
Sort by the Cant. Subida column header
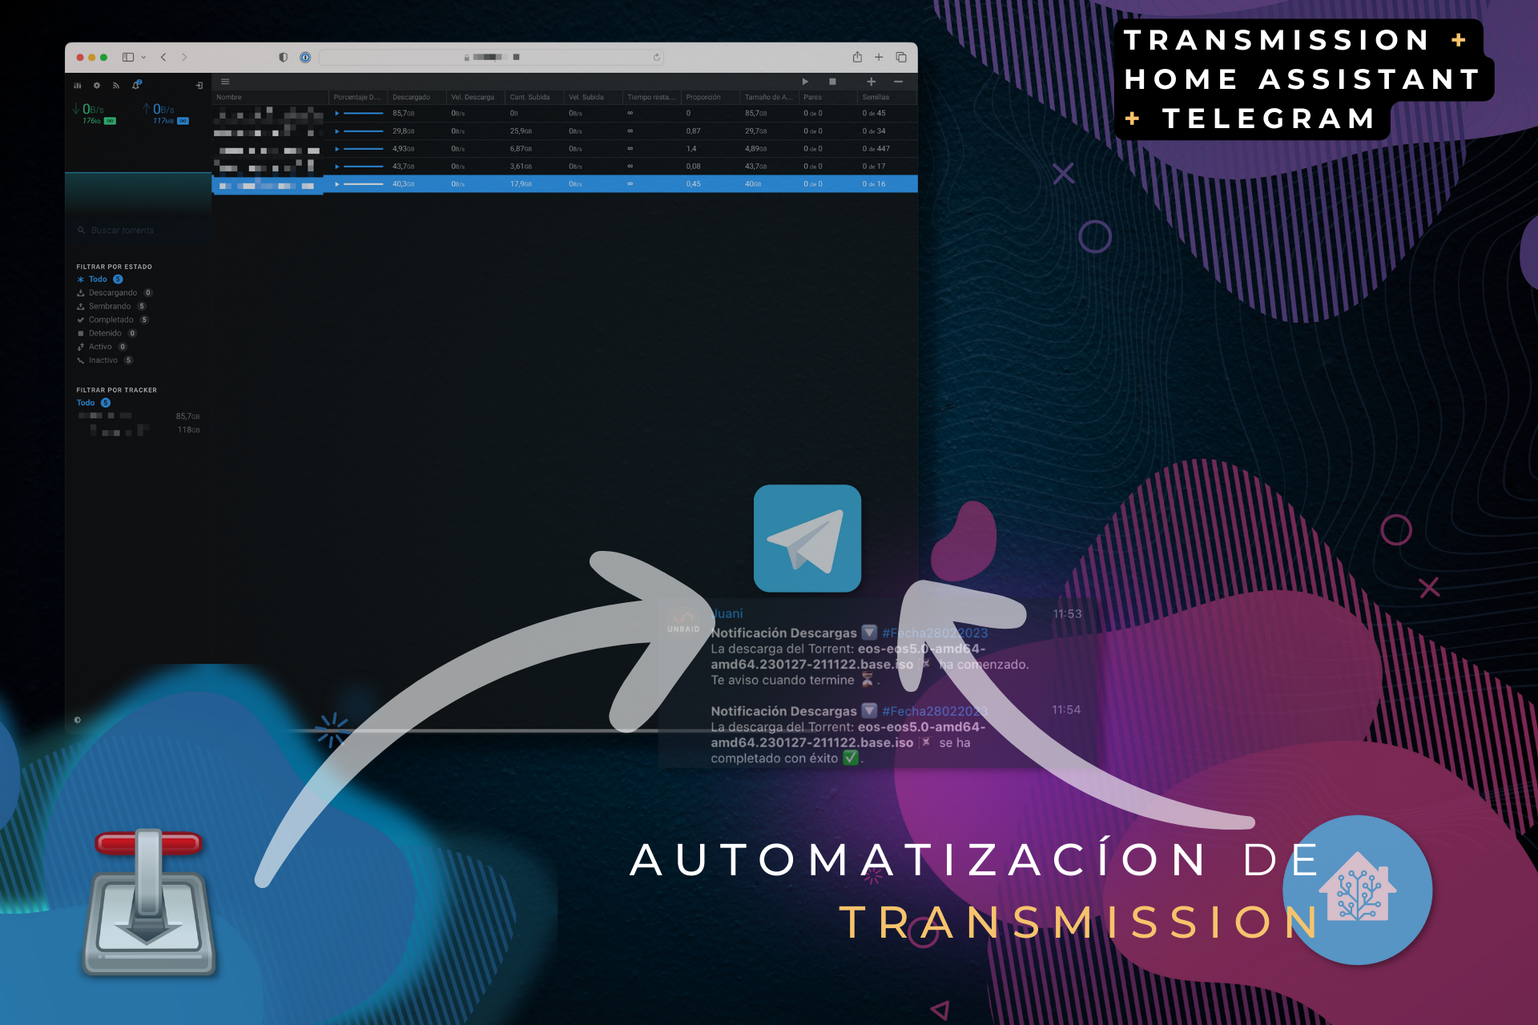pyautogui.click(x=533, y=98)
